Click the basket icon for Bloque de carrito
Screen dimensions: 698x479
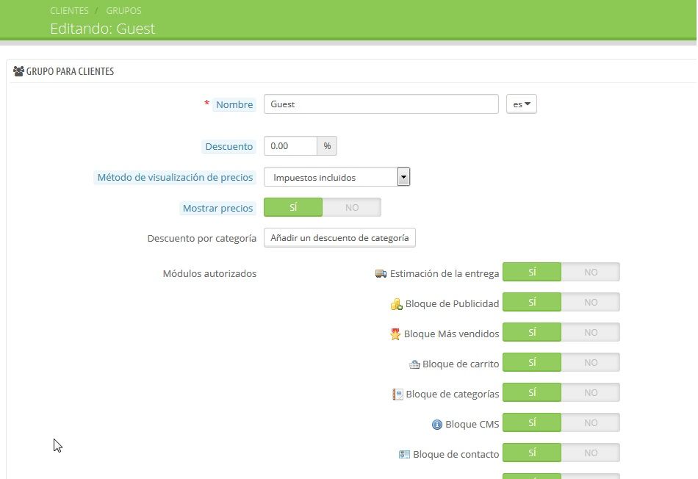coord(414,364)
